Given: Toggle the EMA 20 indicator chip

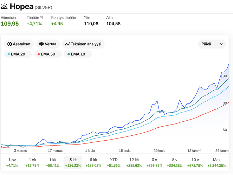Looking at the screenshot, I should pos(18,54).
